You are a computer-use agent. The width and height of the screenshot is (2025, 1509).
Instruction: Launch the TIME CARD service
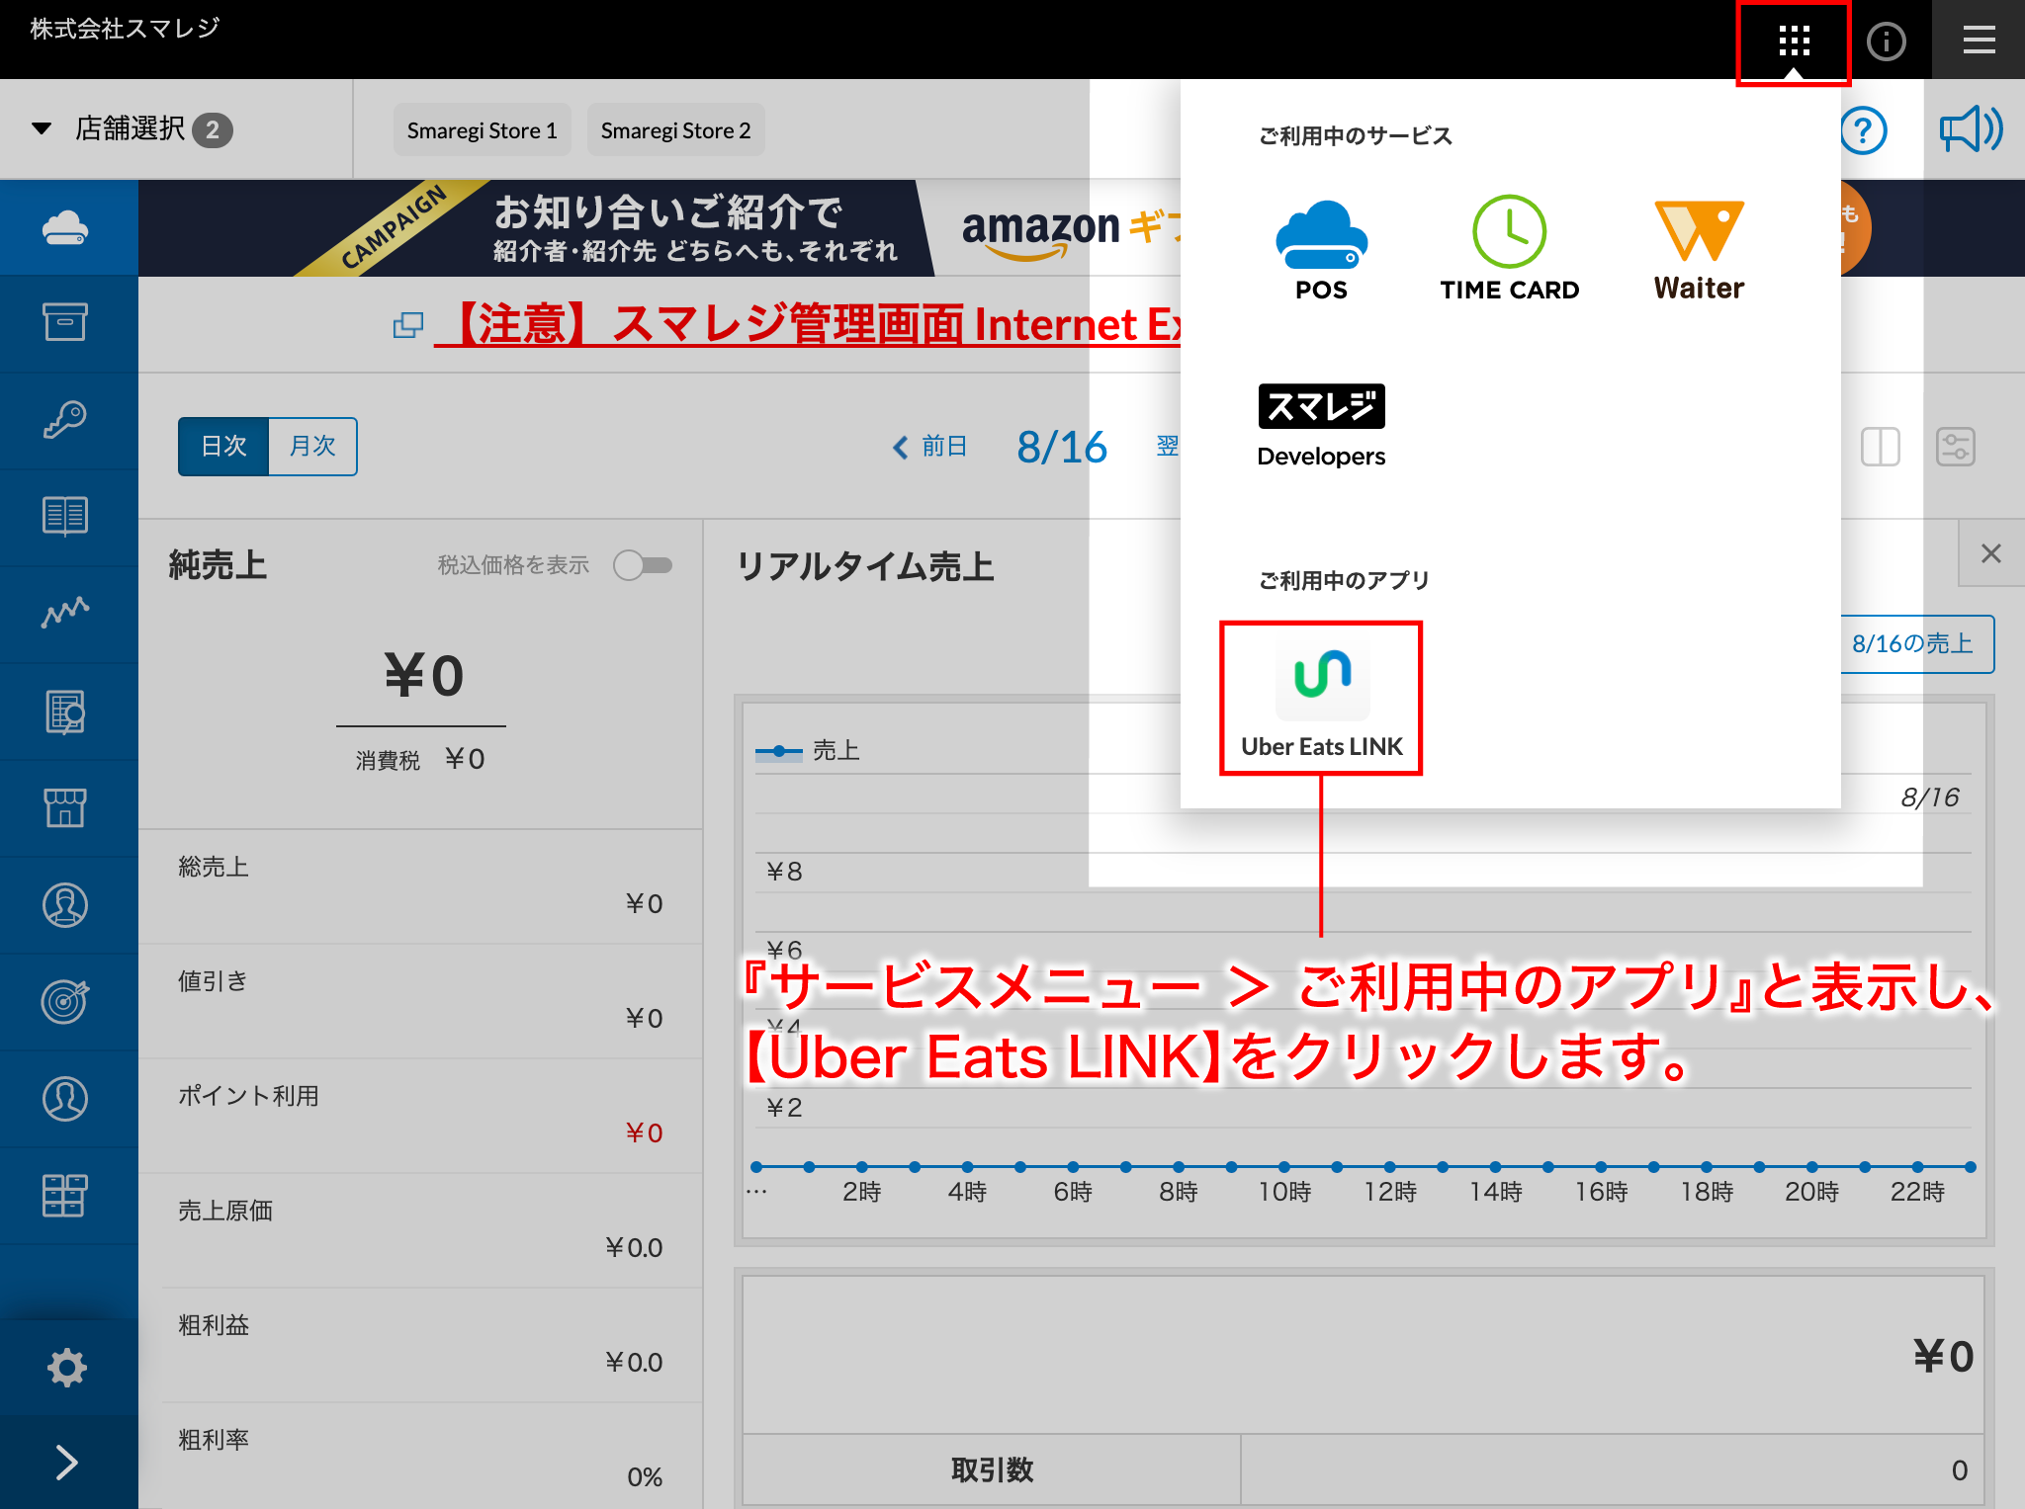(x=1509, y=248)
